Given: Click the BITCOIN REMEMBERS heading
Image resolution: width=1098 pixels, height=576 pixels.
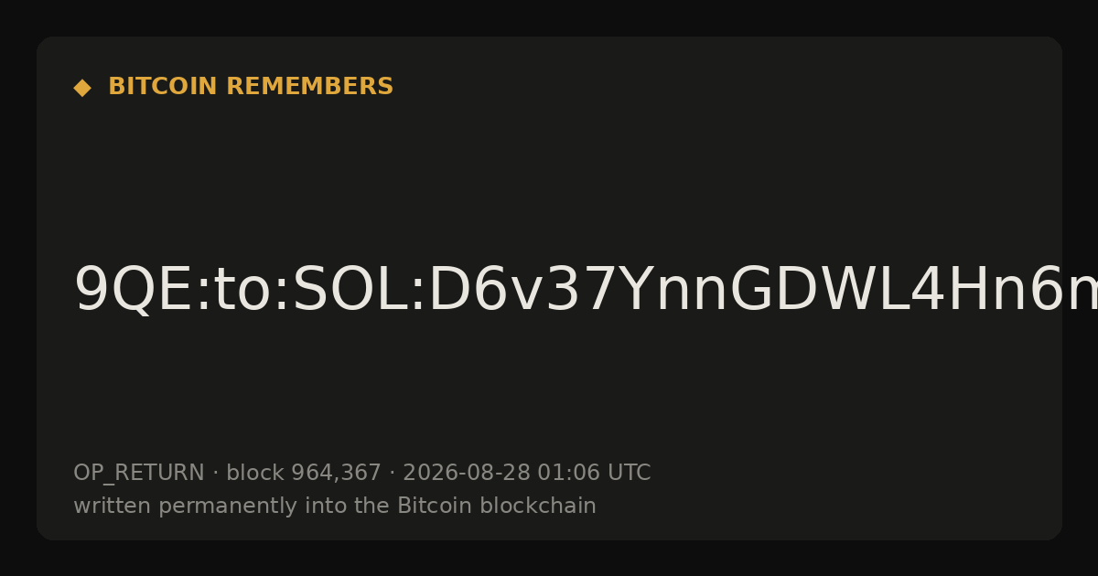Looking at the screenshot, I should point(251,87).
